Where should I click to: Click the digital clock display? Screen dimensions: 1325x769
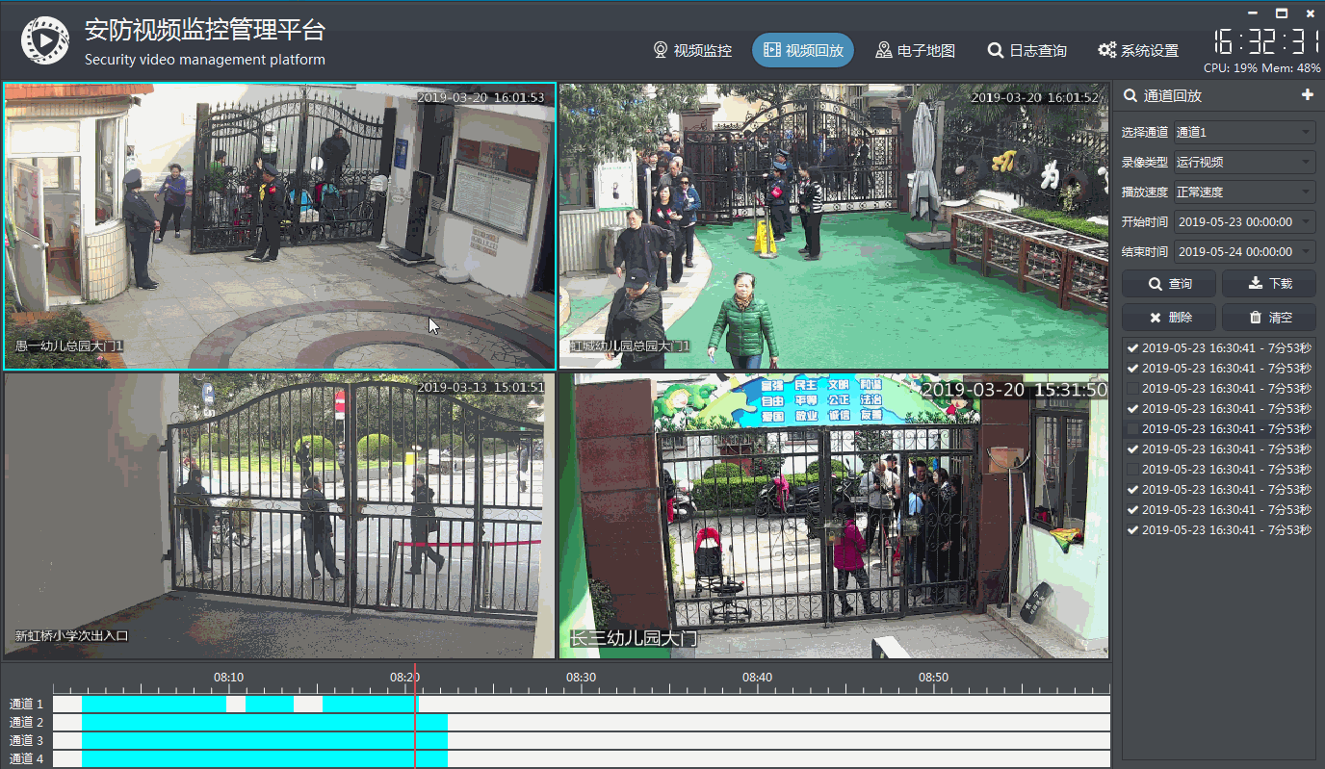pyautogui.click(x=1265, y=41)
